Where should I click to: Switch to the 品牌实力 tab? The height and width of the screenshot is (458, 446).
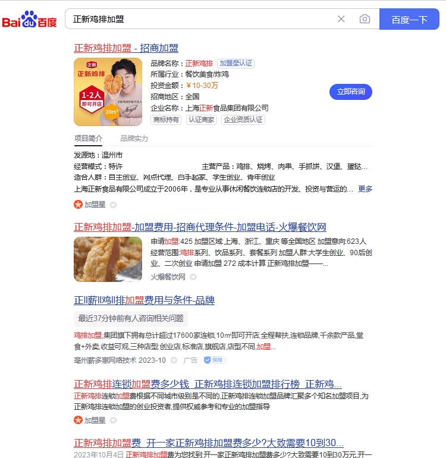134,139
